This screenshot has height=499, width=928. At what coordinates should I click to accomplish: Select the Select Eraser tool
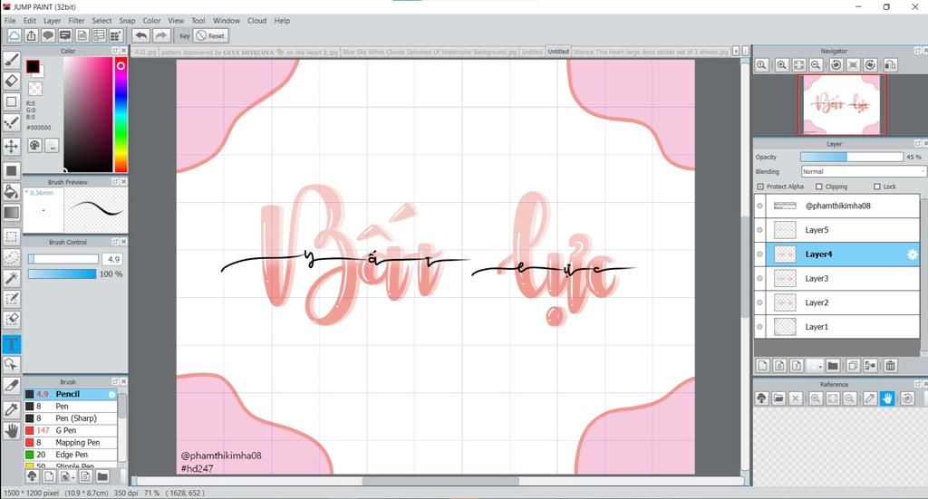tap(11, 320)
